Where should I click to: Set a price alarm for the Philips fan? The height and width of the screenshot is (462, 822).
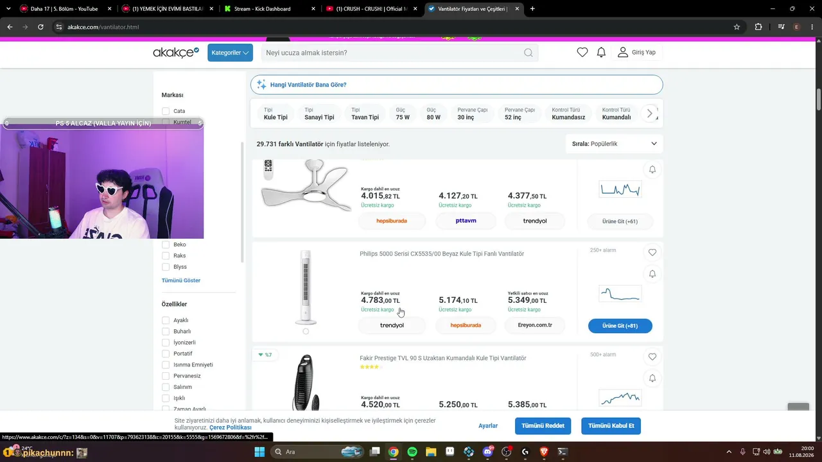pyautogui.click(x=652, y=274)
